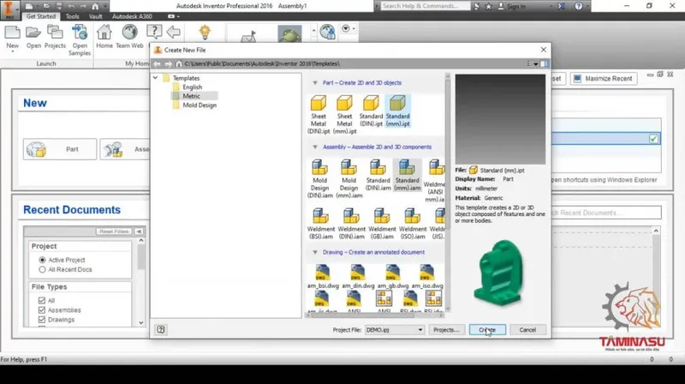685x384 pixels.
Task: Select the am_iso.dwg drawing template
Action: [427, 276]
